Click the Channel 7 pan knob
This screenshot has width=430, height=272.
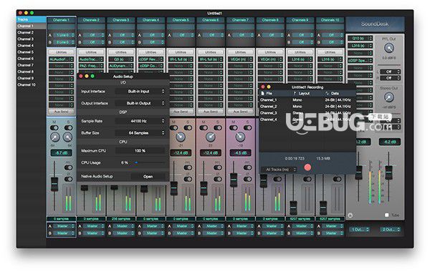(x=240, y=137)
